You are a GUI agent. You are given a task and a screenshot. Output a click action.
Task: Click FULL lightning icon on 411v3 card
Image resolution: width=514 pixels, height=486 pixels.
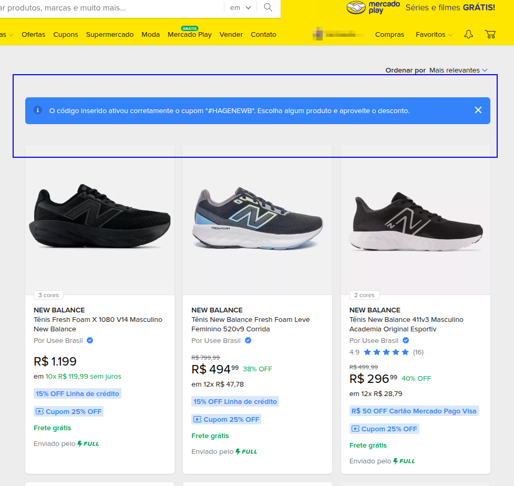pyautogui.click(x=396, y=461)
